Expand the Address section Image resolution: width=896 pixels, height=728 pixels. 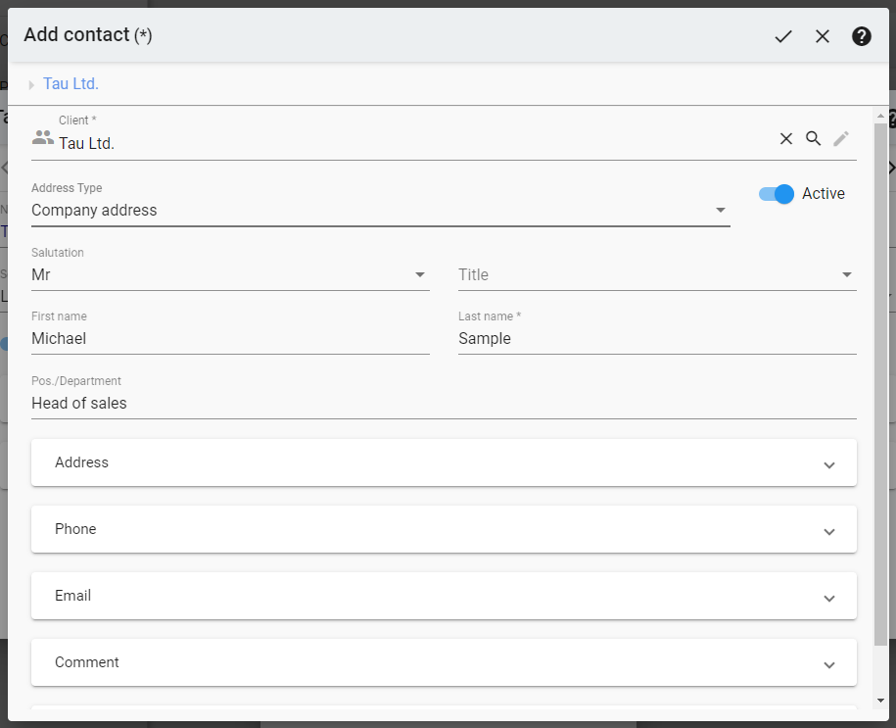pos(828,464)
